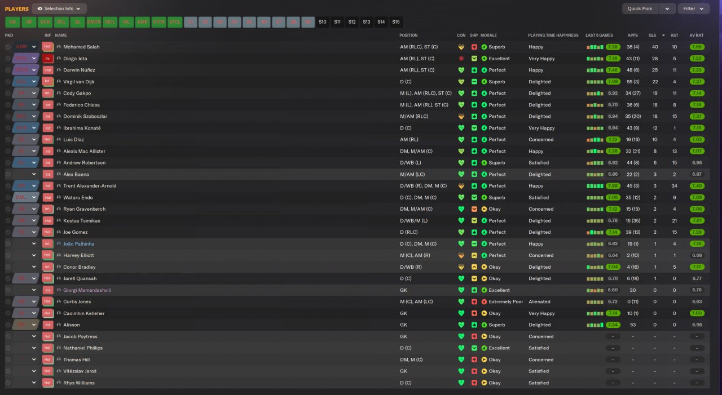Toggle selection tick for João Palhinha
The width and height of the screenshot is (722, 395).
coord(8,244)
